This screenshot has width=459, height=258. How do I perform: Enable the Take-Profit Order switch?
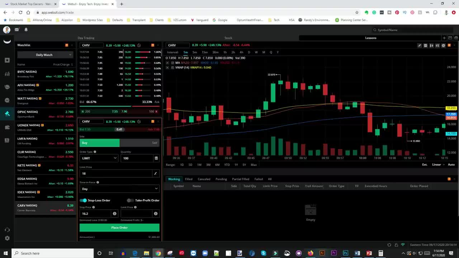(x=130, y=200)
